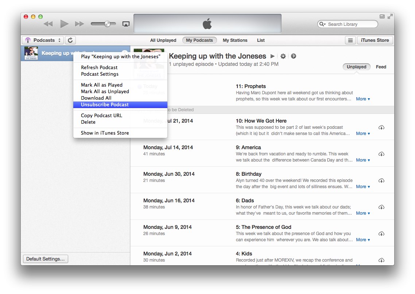Select the 4: Kids episode title
The image size is (415, 294).
(244, 254)
